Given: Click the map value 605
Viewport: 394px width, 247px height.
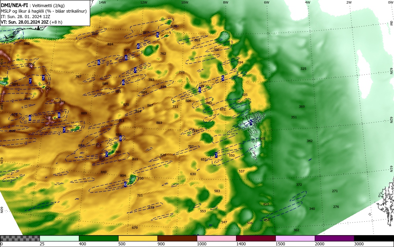Looking at the screenshot, I should tap(245, 95).
